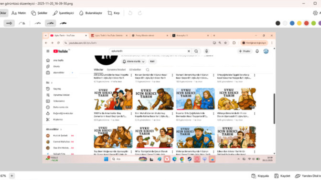
Task: Pick the green color swatch
Action: pos(314,23)
